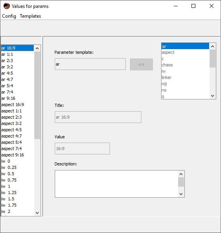221x233 pixels.
Task: Select 'aspect 7:4' in the values list
Action: point(17,149)
